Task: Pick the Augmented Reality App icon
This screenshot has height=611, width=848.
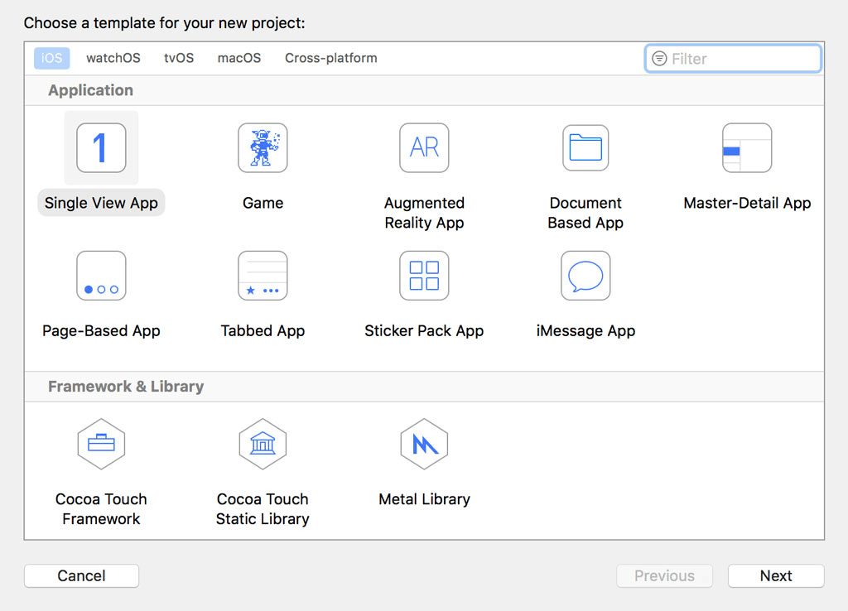Action: point(424,147)
